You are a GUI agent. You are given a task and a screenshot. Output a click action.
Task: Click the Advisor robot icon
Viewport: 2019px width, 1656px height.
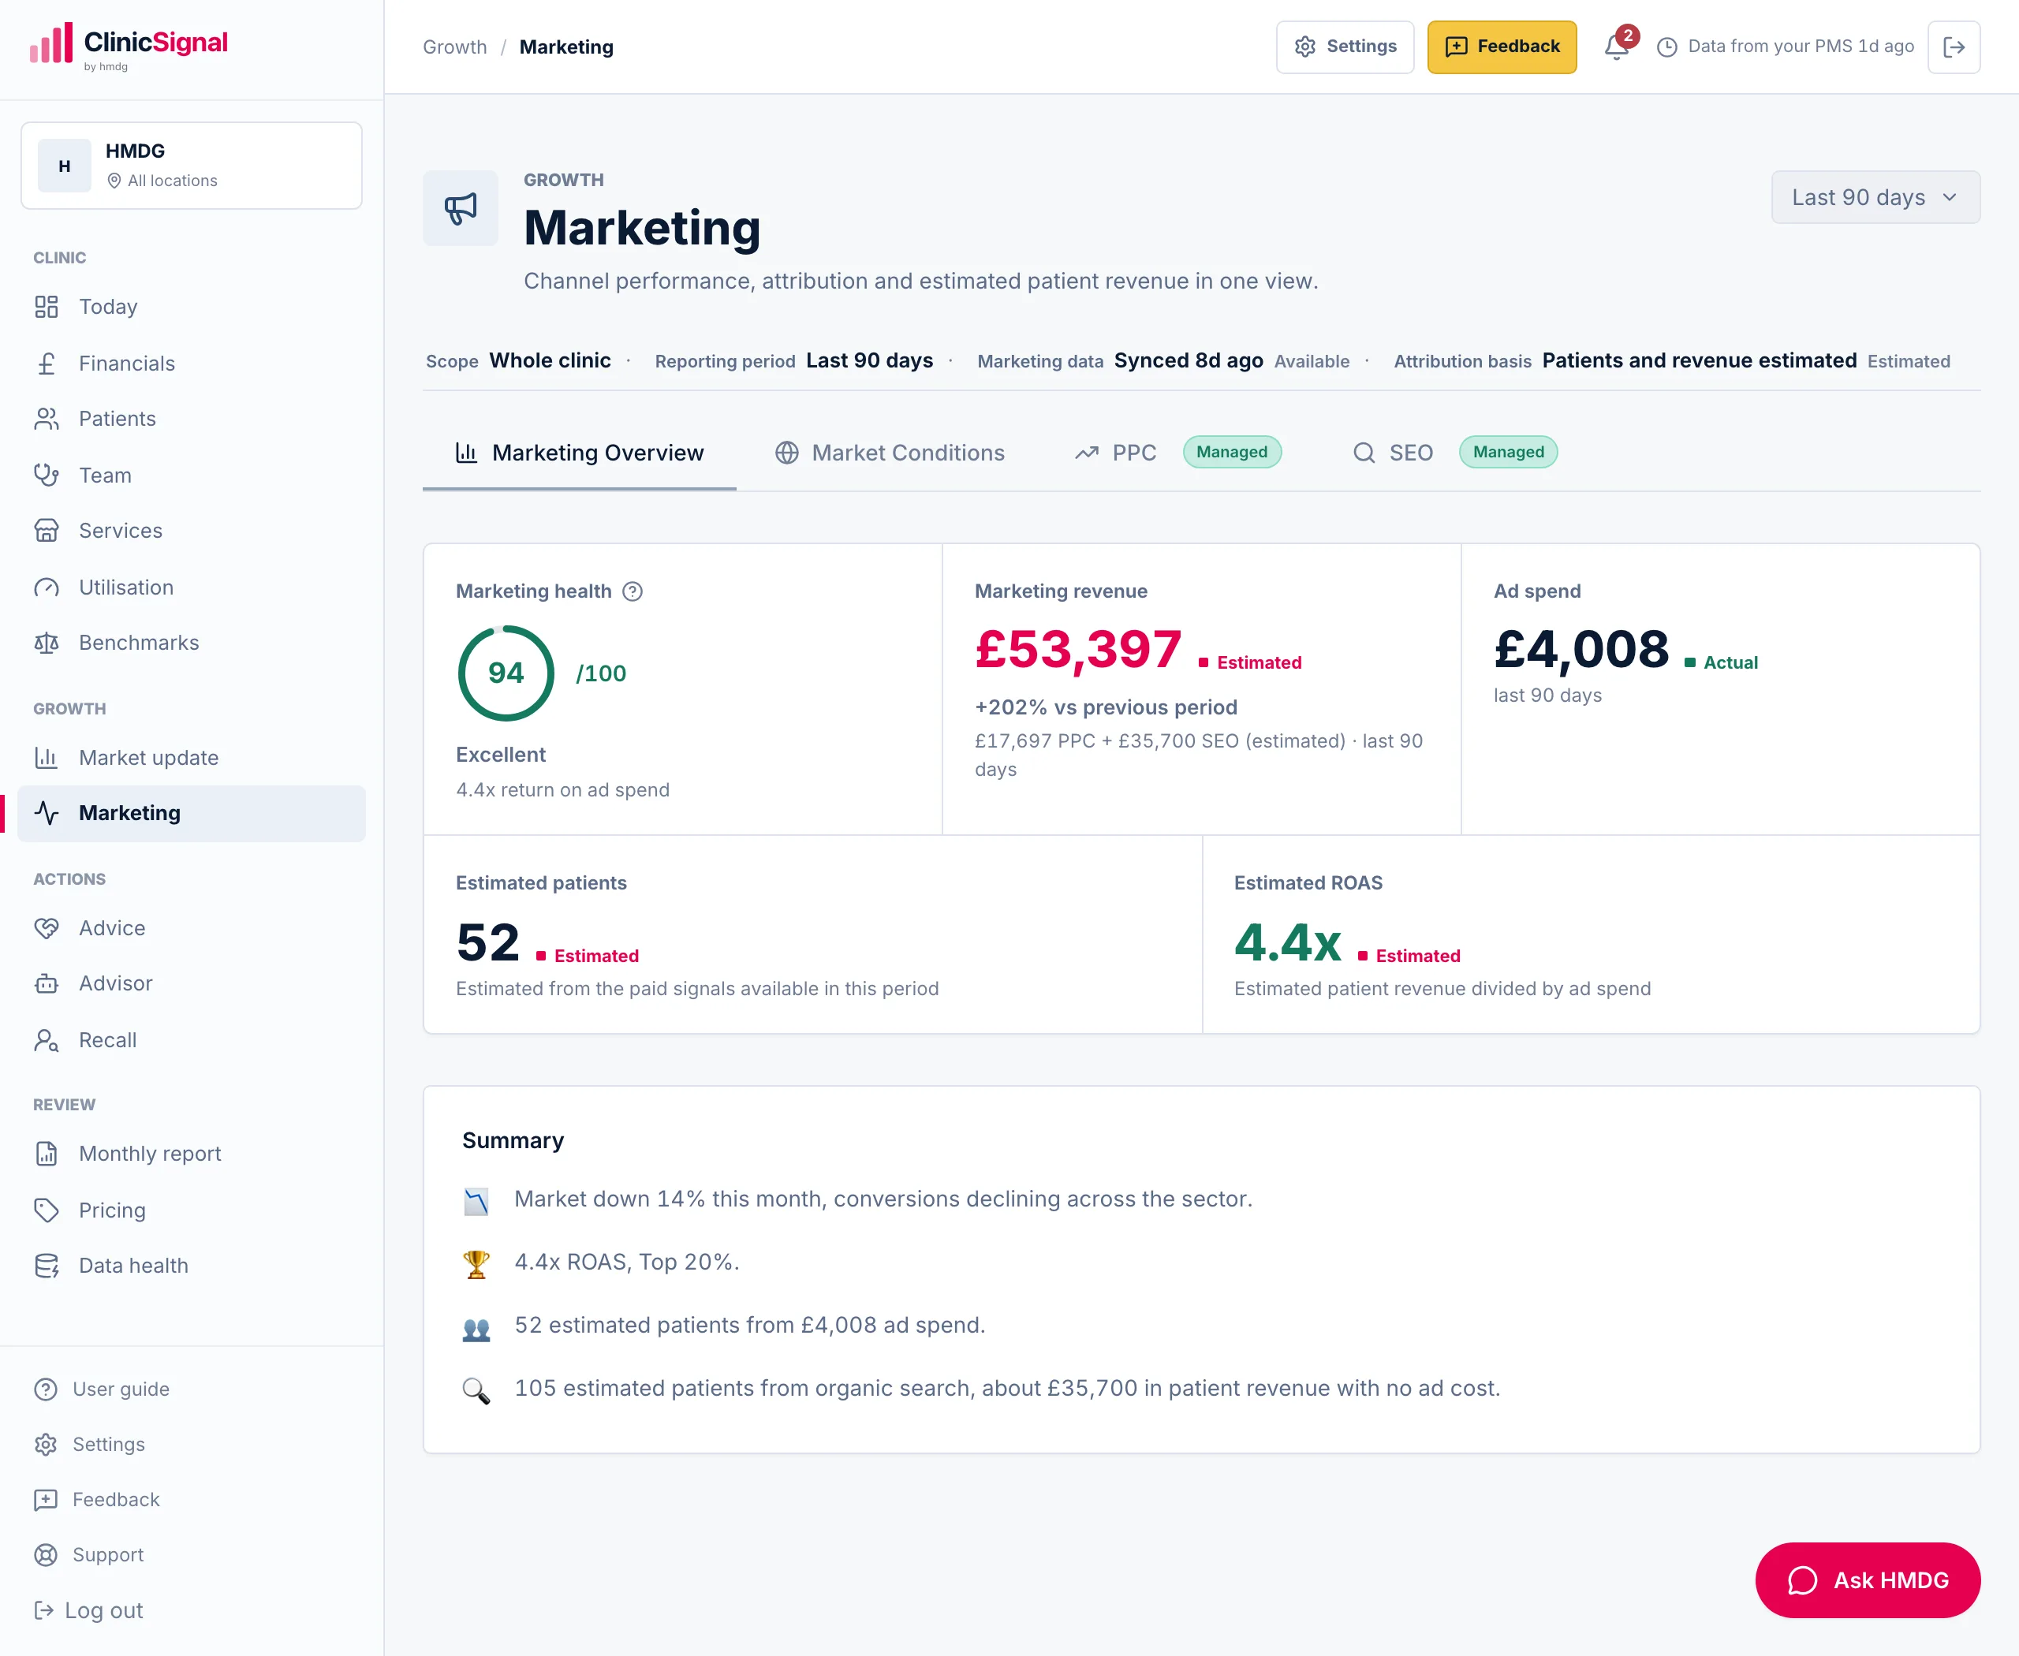pos(47,983)
